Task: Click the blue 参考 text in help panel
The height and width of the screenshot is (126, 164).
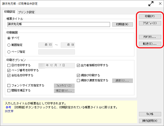Action: (8, 107)
